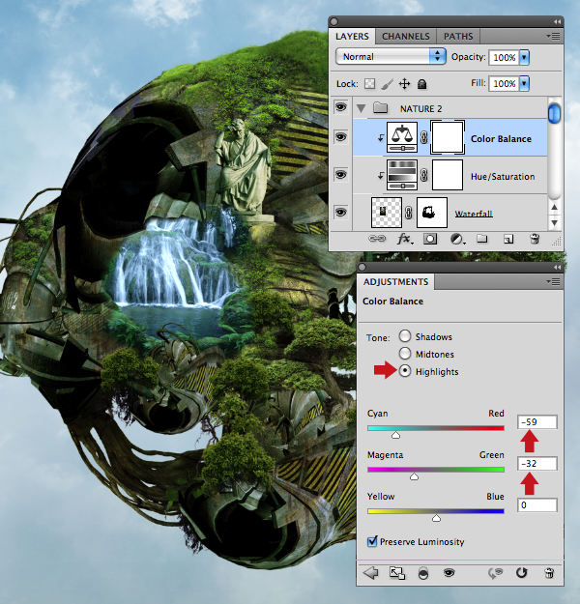Screen dimensions: 580x604
Task: Collapse Adjustments panel double-arrow
Action: click(x=557, y=268)
